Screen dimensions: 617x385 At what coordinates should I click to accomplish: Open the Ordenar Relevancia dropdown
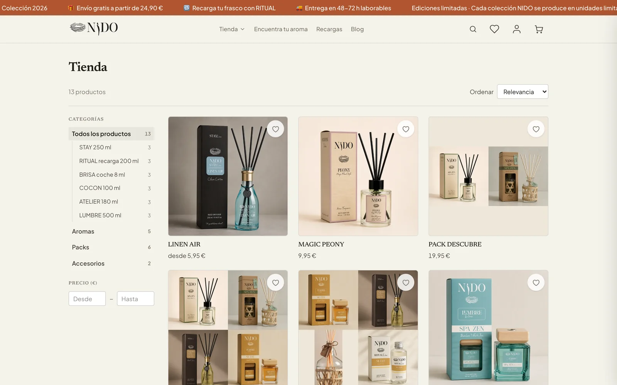tap(523, 92)
